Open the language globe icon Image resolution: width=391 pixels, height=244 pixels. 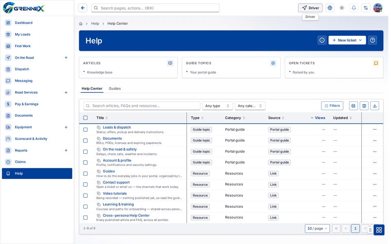pos(330,8)
